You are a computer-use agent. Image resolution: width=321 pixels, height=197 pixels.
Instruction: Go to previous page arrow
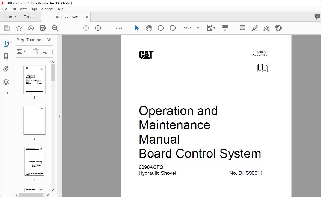click(x=86, y=28)
